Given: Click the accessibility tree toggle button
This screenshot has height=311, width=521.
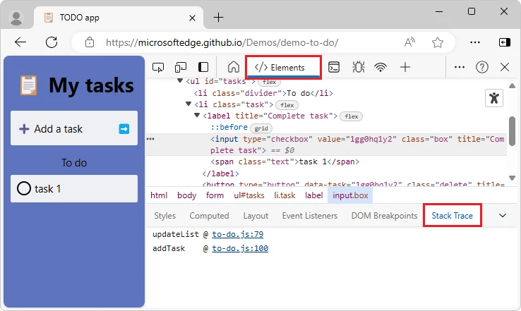Looking at the screenshot, I should tap(494, 98).
